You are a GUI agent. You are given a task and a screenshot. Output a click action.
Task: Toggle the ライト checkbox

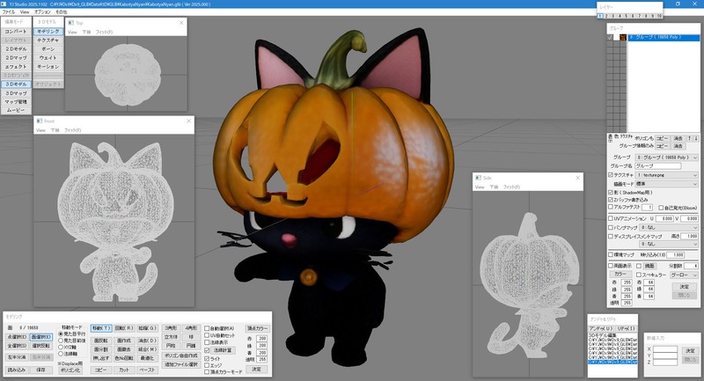point(207,359)
